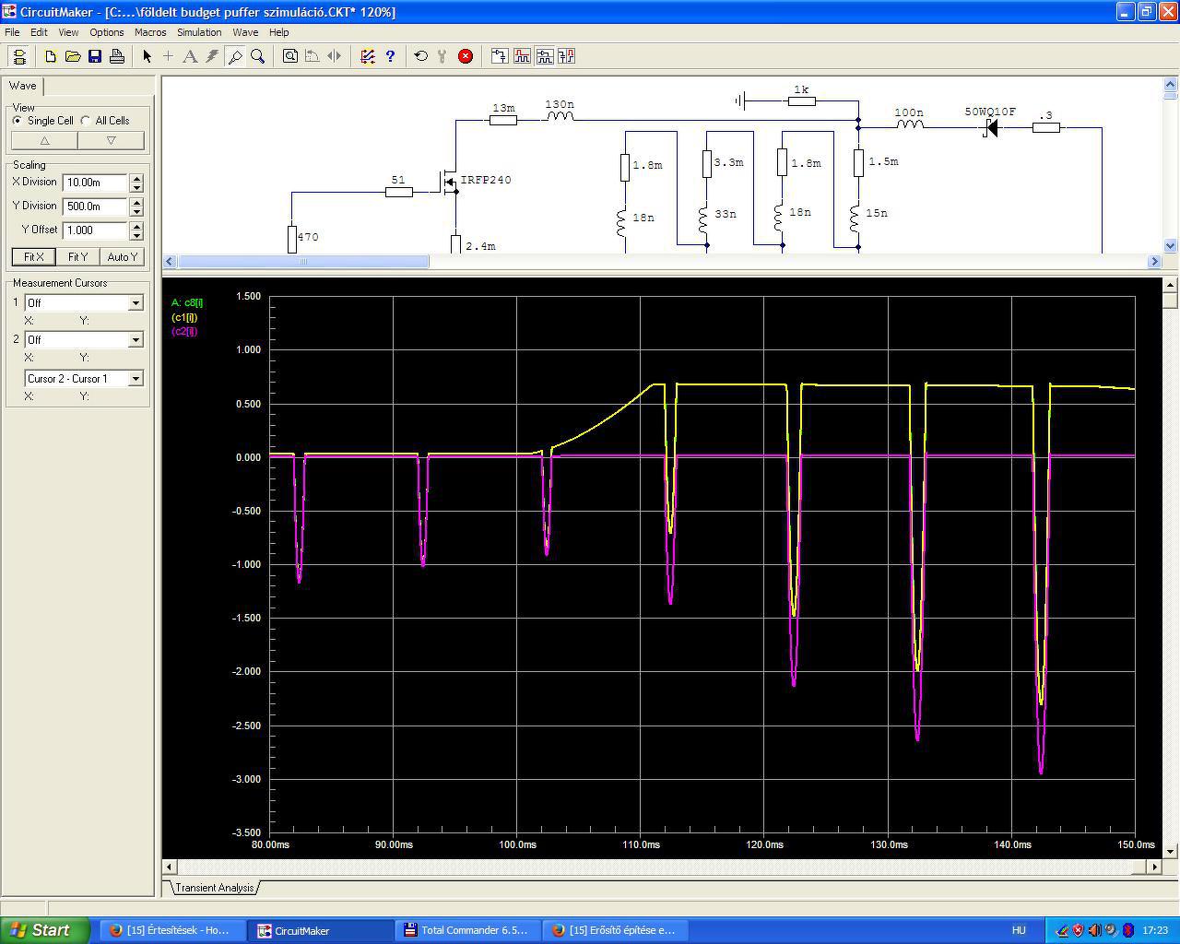Click the schematic horizontal scrollbar thumb
The width and height of the screenshot is (1180, 944).
pyautogui.click(x=303, y=262)
